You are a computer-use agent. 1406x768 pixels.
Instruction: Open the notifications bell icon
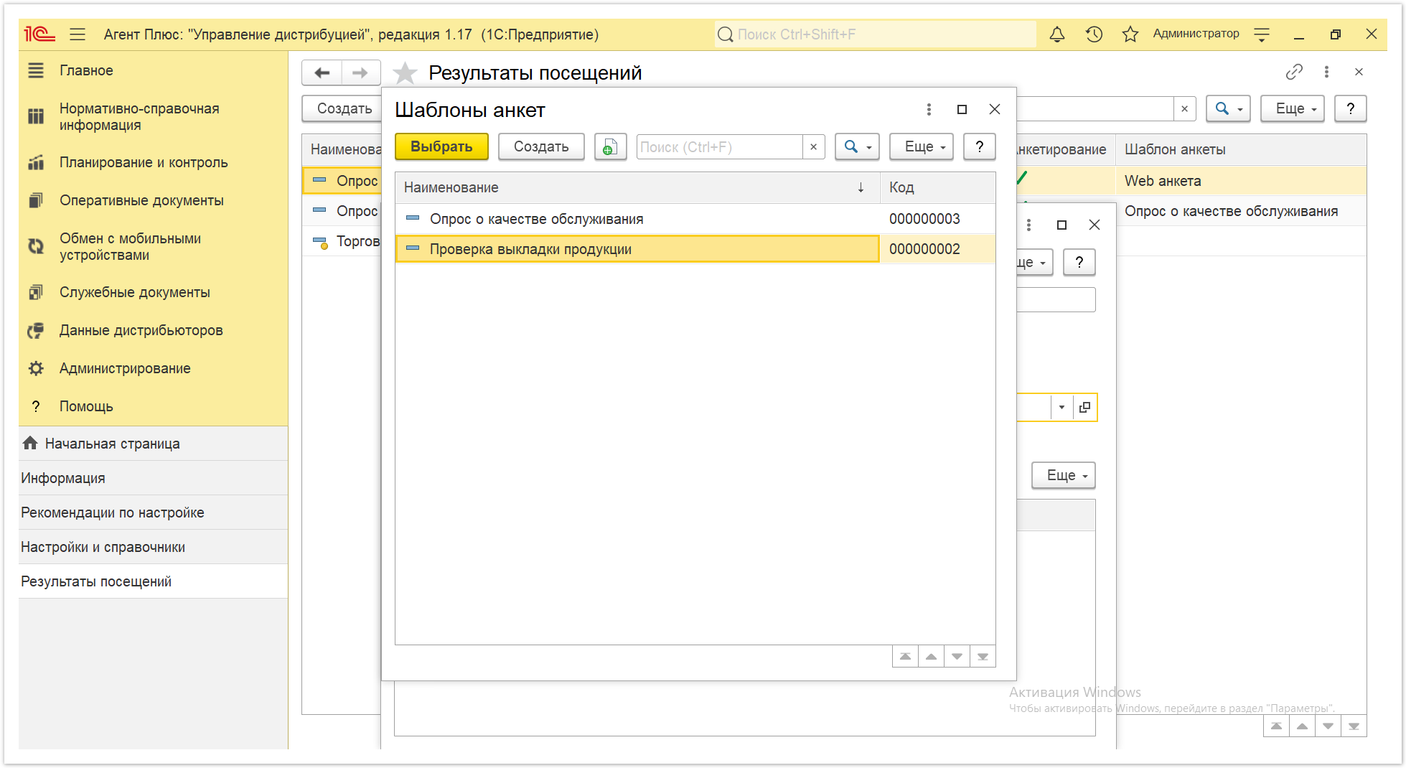(x=1056, y=34)
